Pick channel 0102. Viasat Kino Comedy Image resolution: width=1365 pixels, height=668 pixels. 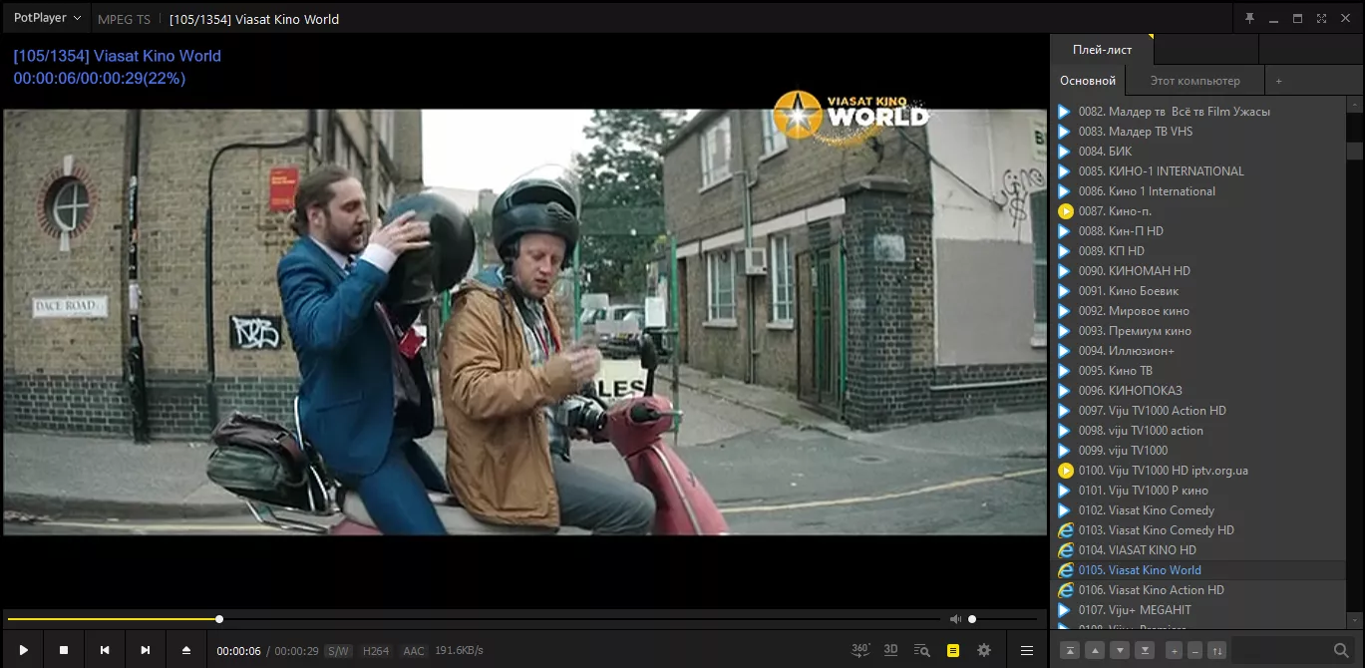(x=1199, y=510)
